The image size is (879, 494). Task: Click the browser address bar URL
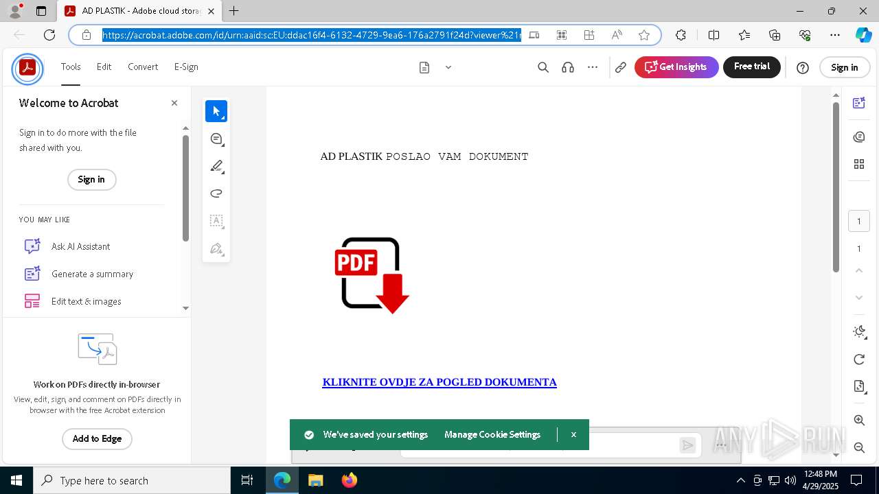[x=312, y=35]
